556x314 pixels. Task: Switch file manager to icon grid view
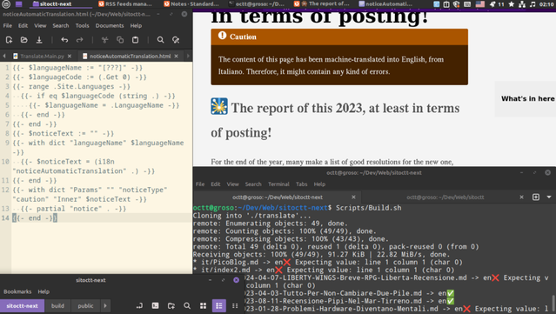click(x=203, y=305)
